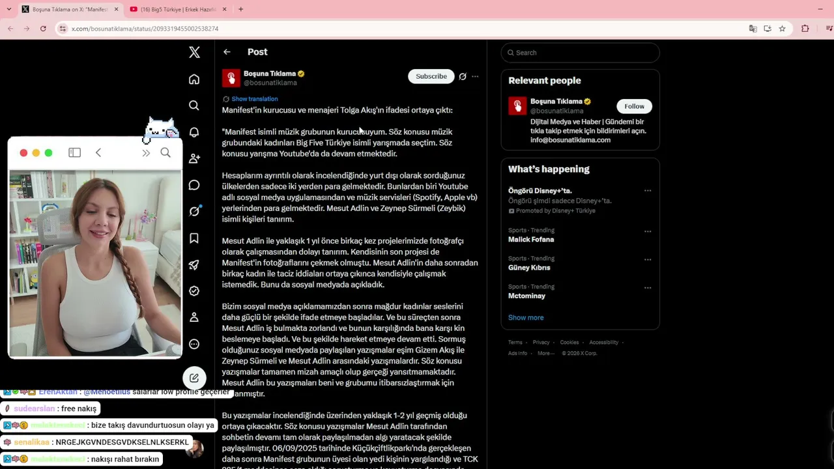Open options for the Güney Kıbrıs trend
The image size is (834, 469).
click(648, 259)
